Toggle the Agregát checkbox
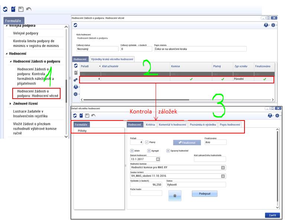Image resolution: width=285 pixels, height=221 pixels. coord(149,151)
